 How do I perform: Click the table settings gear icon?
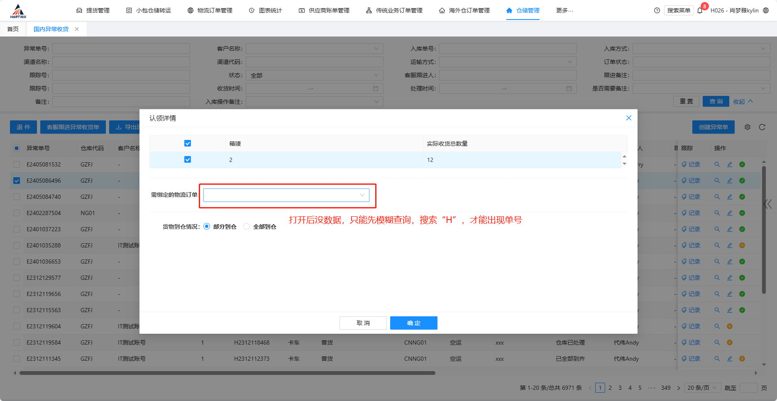tap(748, 127)
